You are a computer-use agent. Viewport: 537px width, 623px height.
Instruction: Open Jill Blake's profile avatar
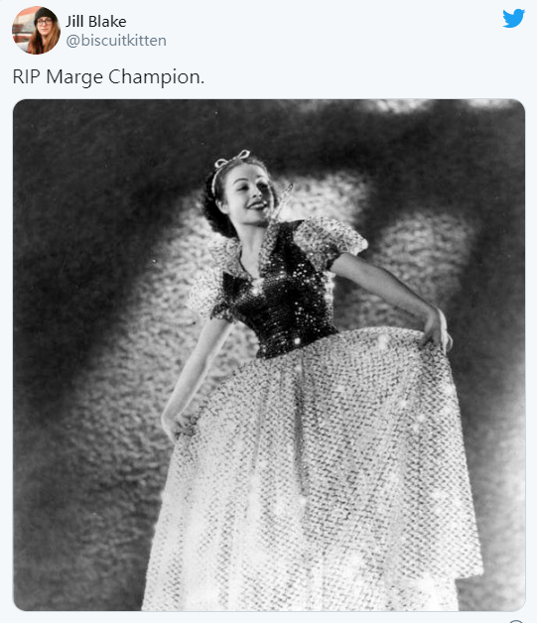36,30
